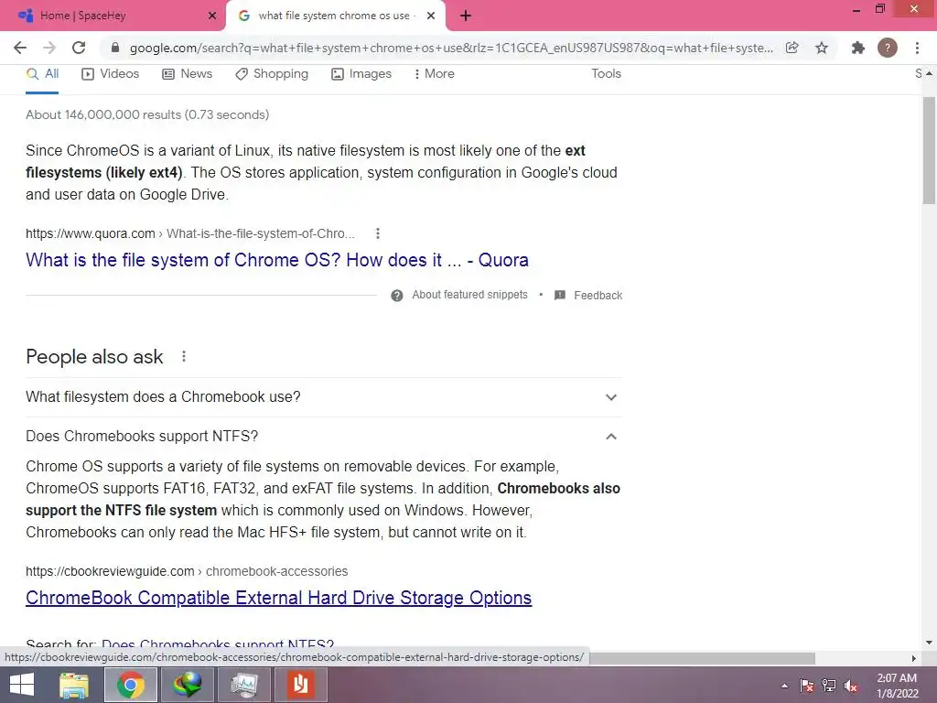The width and height of the screenshot is (937, 703).
Task: Click Chrome icon in taskbar
Action: [x=130, y=685]
